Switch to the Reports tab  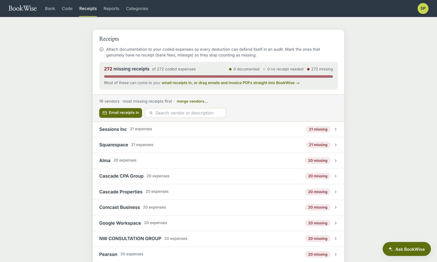point(111,9)
